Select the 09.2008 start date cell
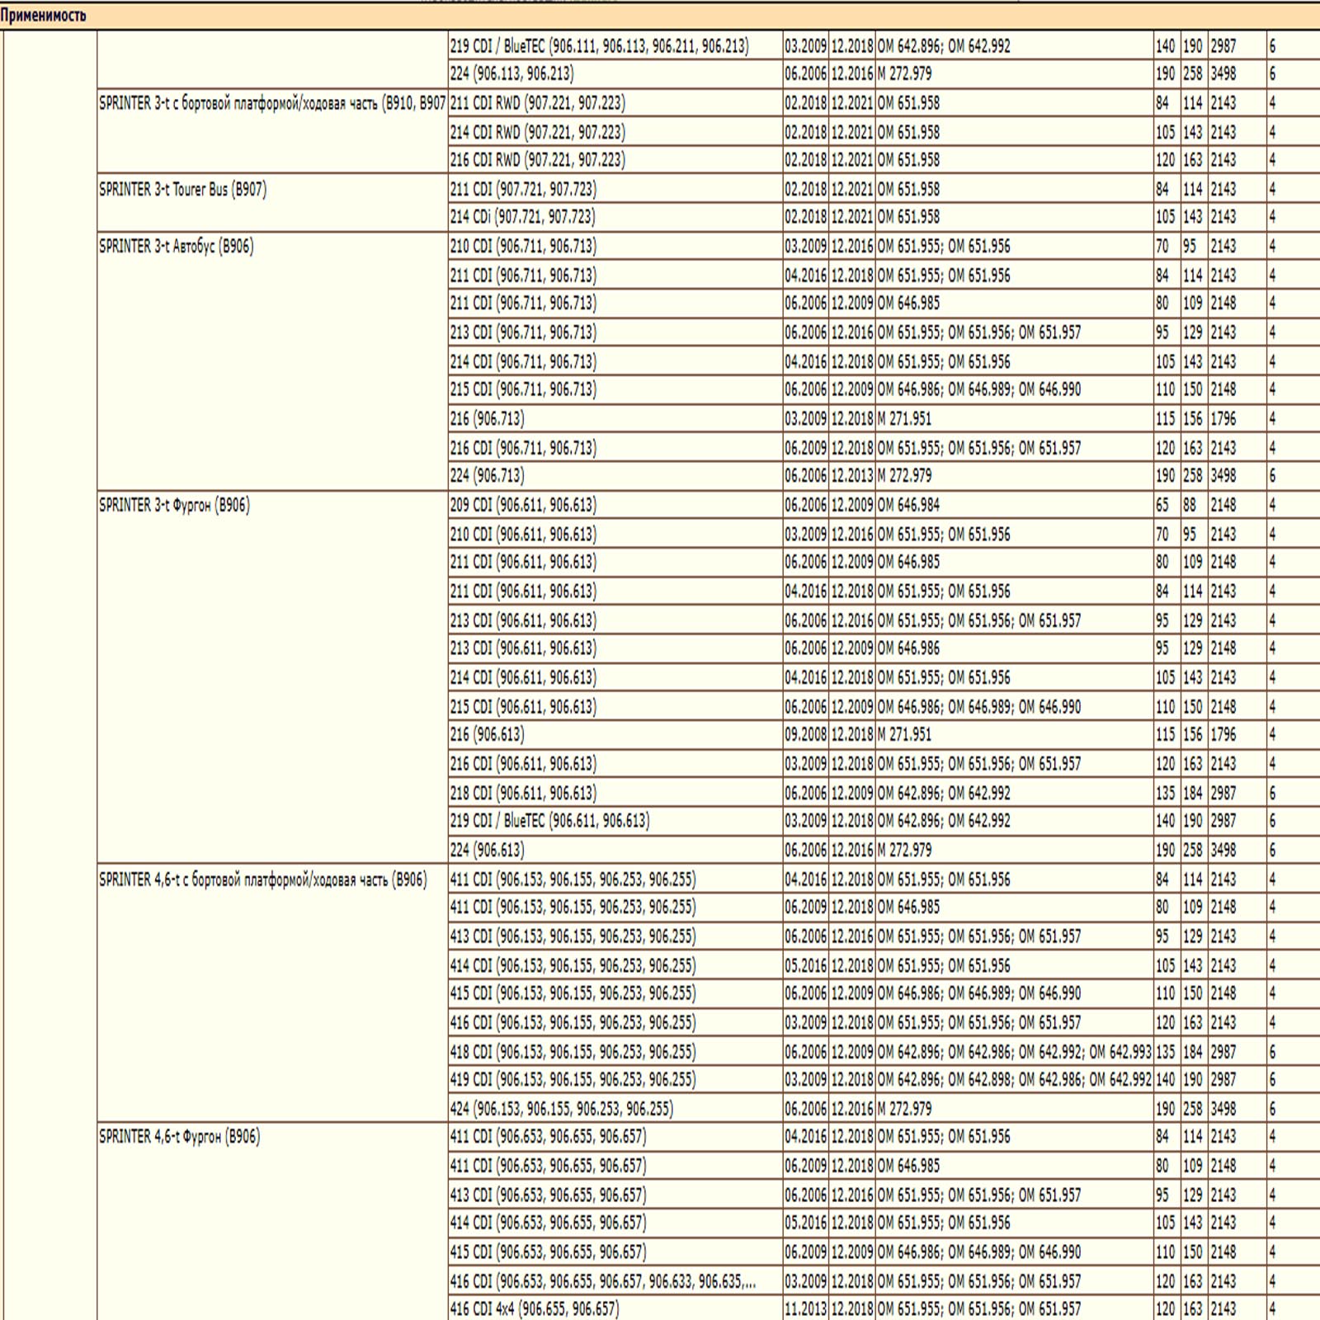 pos(805,734)
